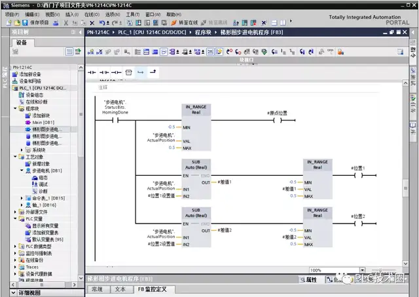Screen dimensions: 419x297
Task: Switch to the 常规 General tab
Action: click(x=97, y=288)
